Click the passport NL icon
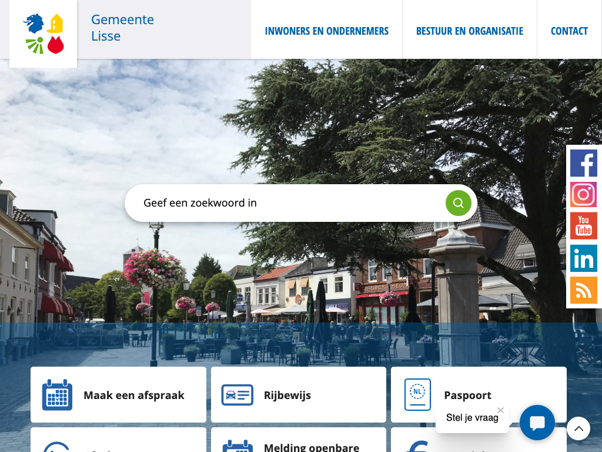The height and width of the screenshot is (452, 602). click(x=417, y=394)
